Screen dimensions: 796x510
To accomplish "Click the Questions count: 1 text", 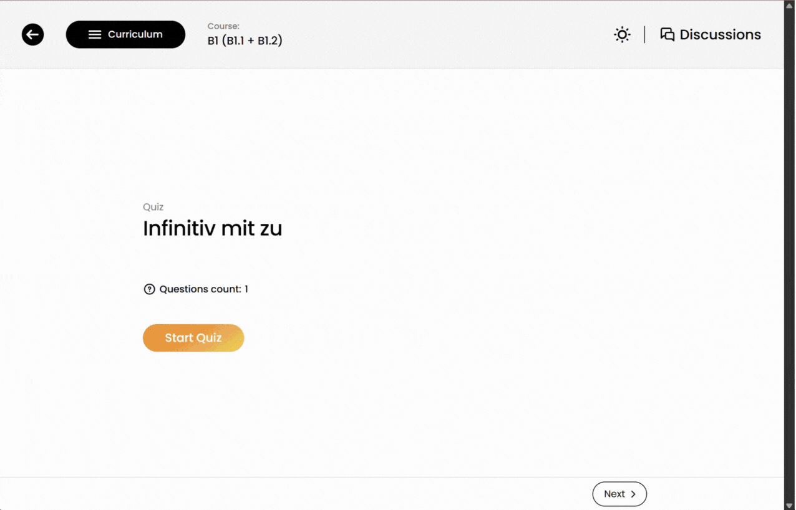I will pos(203,289).
